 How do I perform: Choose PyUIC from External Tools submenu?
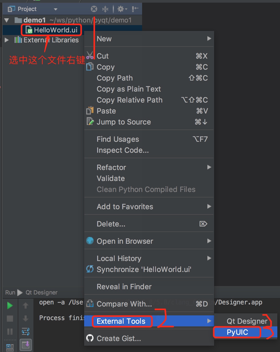coord(237,332)
